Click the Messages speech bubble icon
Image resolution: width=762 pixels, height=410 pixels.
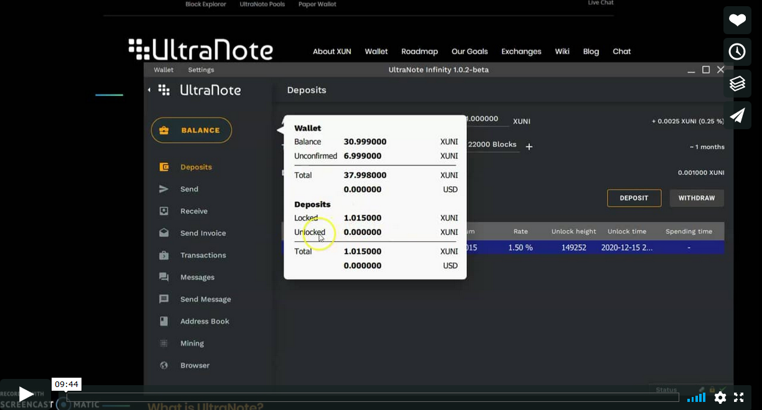point(164,277)
